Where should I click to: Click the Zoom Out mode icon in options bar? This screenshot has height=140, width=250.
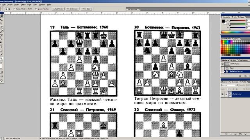pyautogui.click(x=9, y=9)
